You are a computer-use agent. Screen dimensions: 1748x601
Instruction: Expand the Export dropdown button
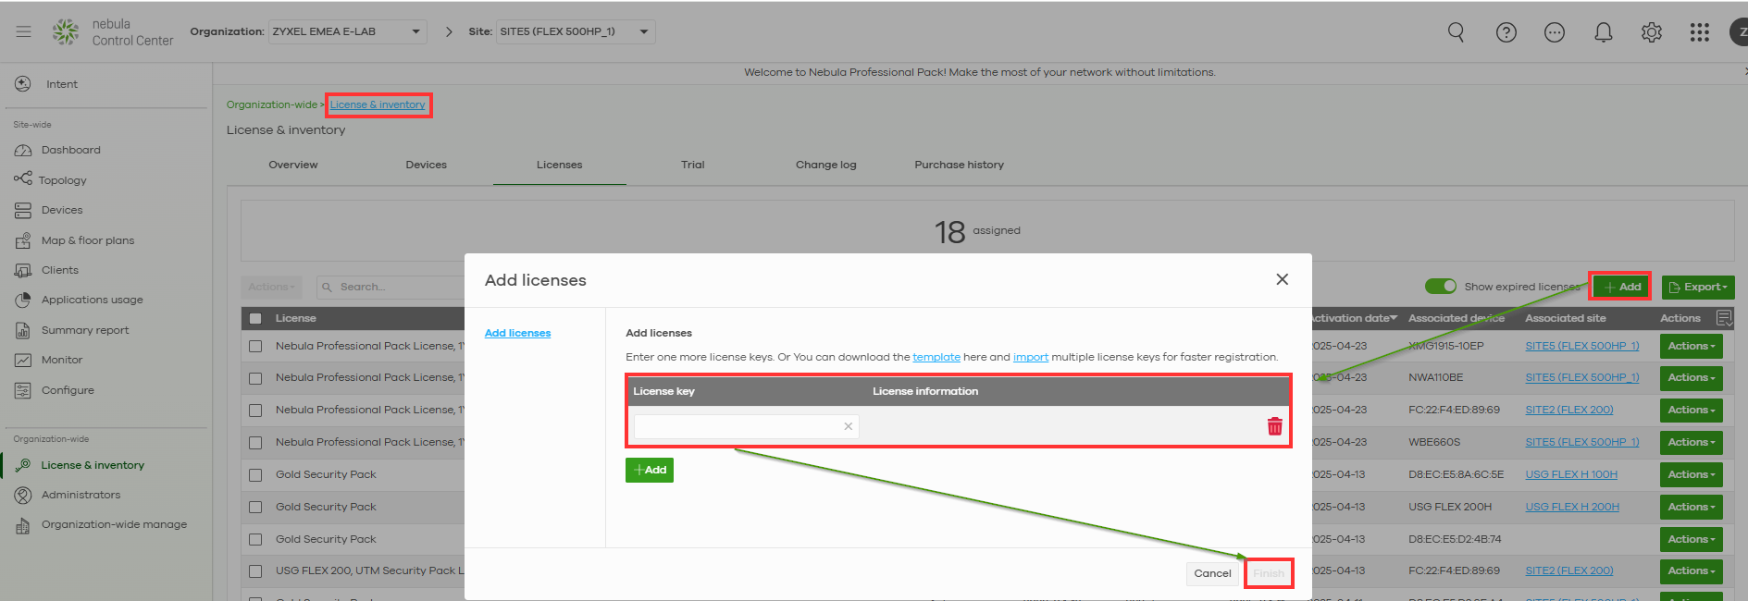pyautogui.click(x=1697, y=288)
